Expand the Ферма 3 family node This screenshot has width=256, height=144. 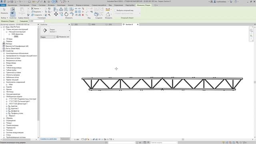pos(7,116)
